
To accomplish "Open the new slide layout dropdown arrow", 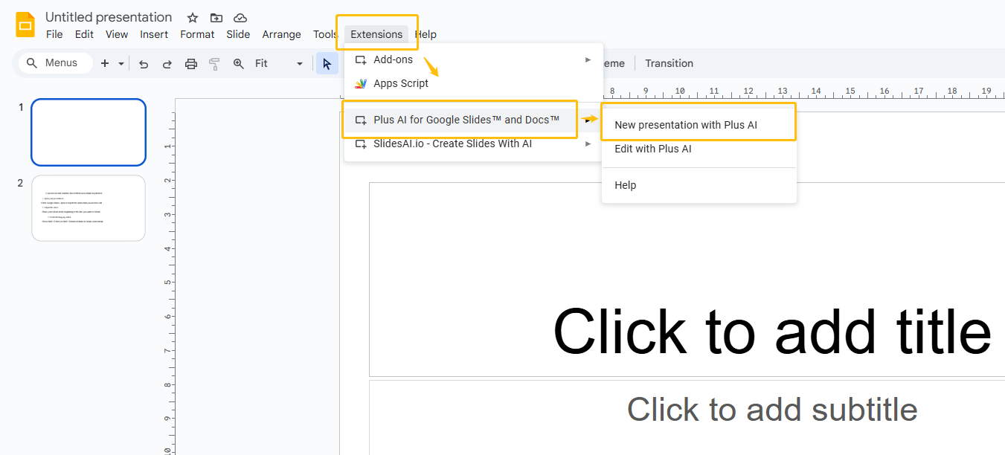I will click(121, 63).
